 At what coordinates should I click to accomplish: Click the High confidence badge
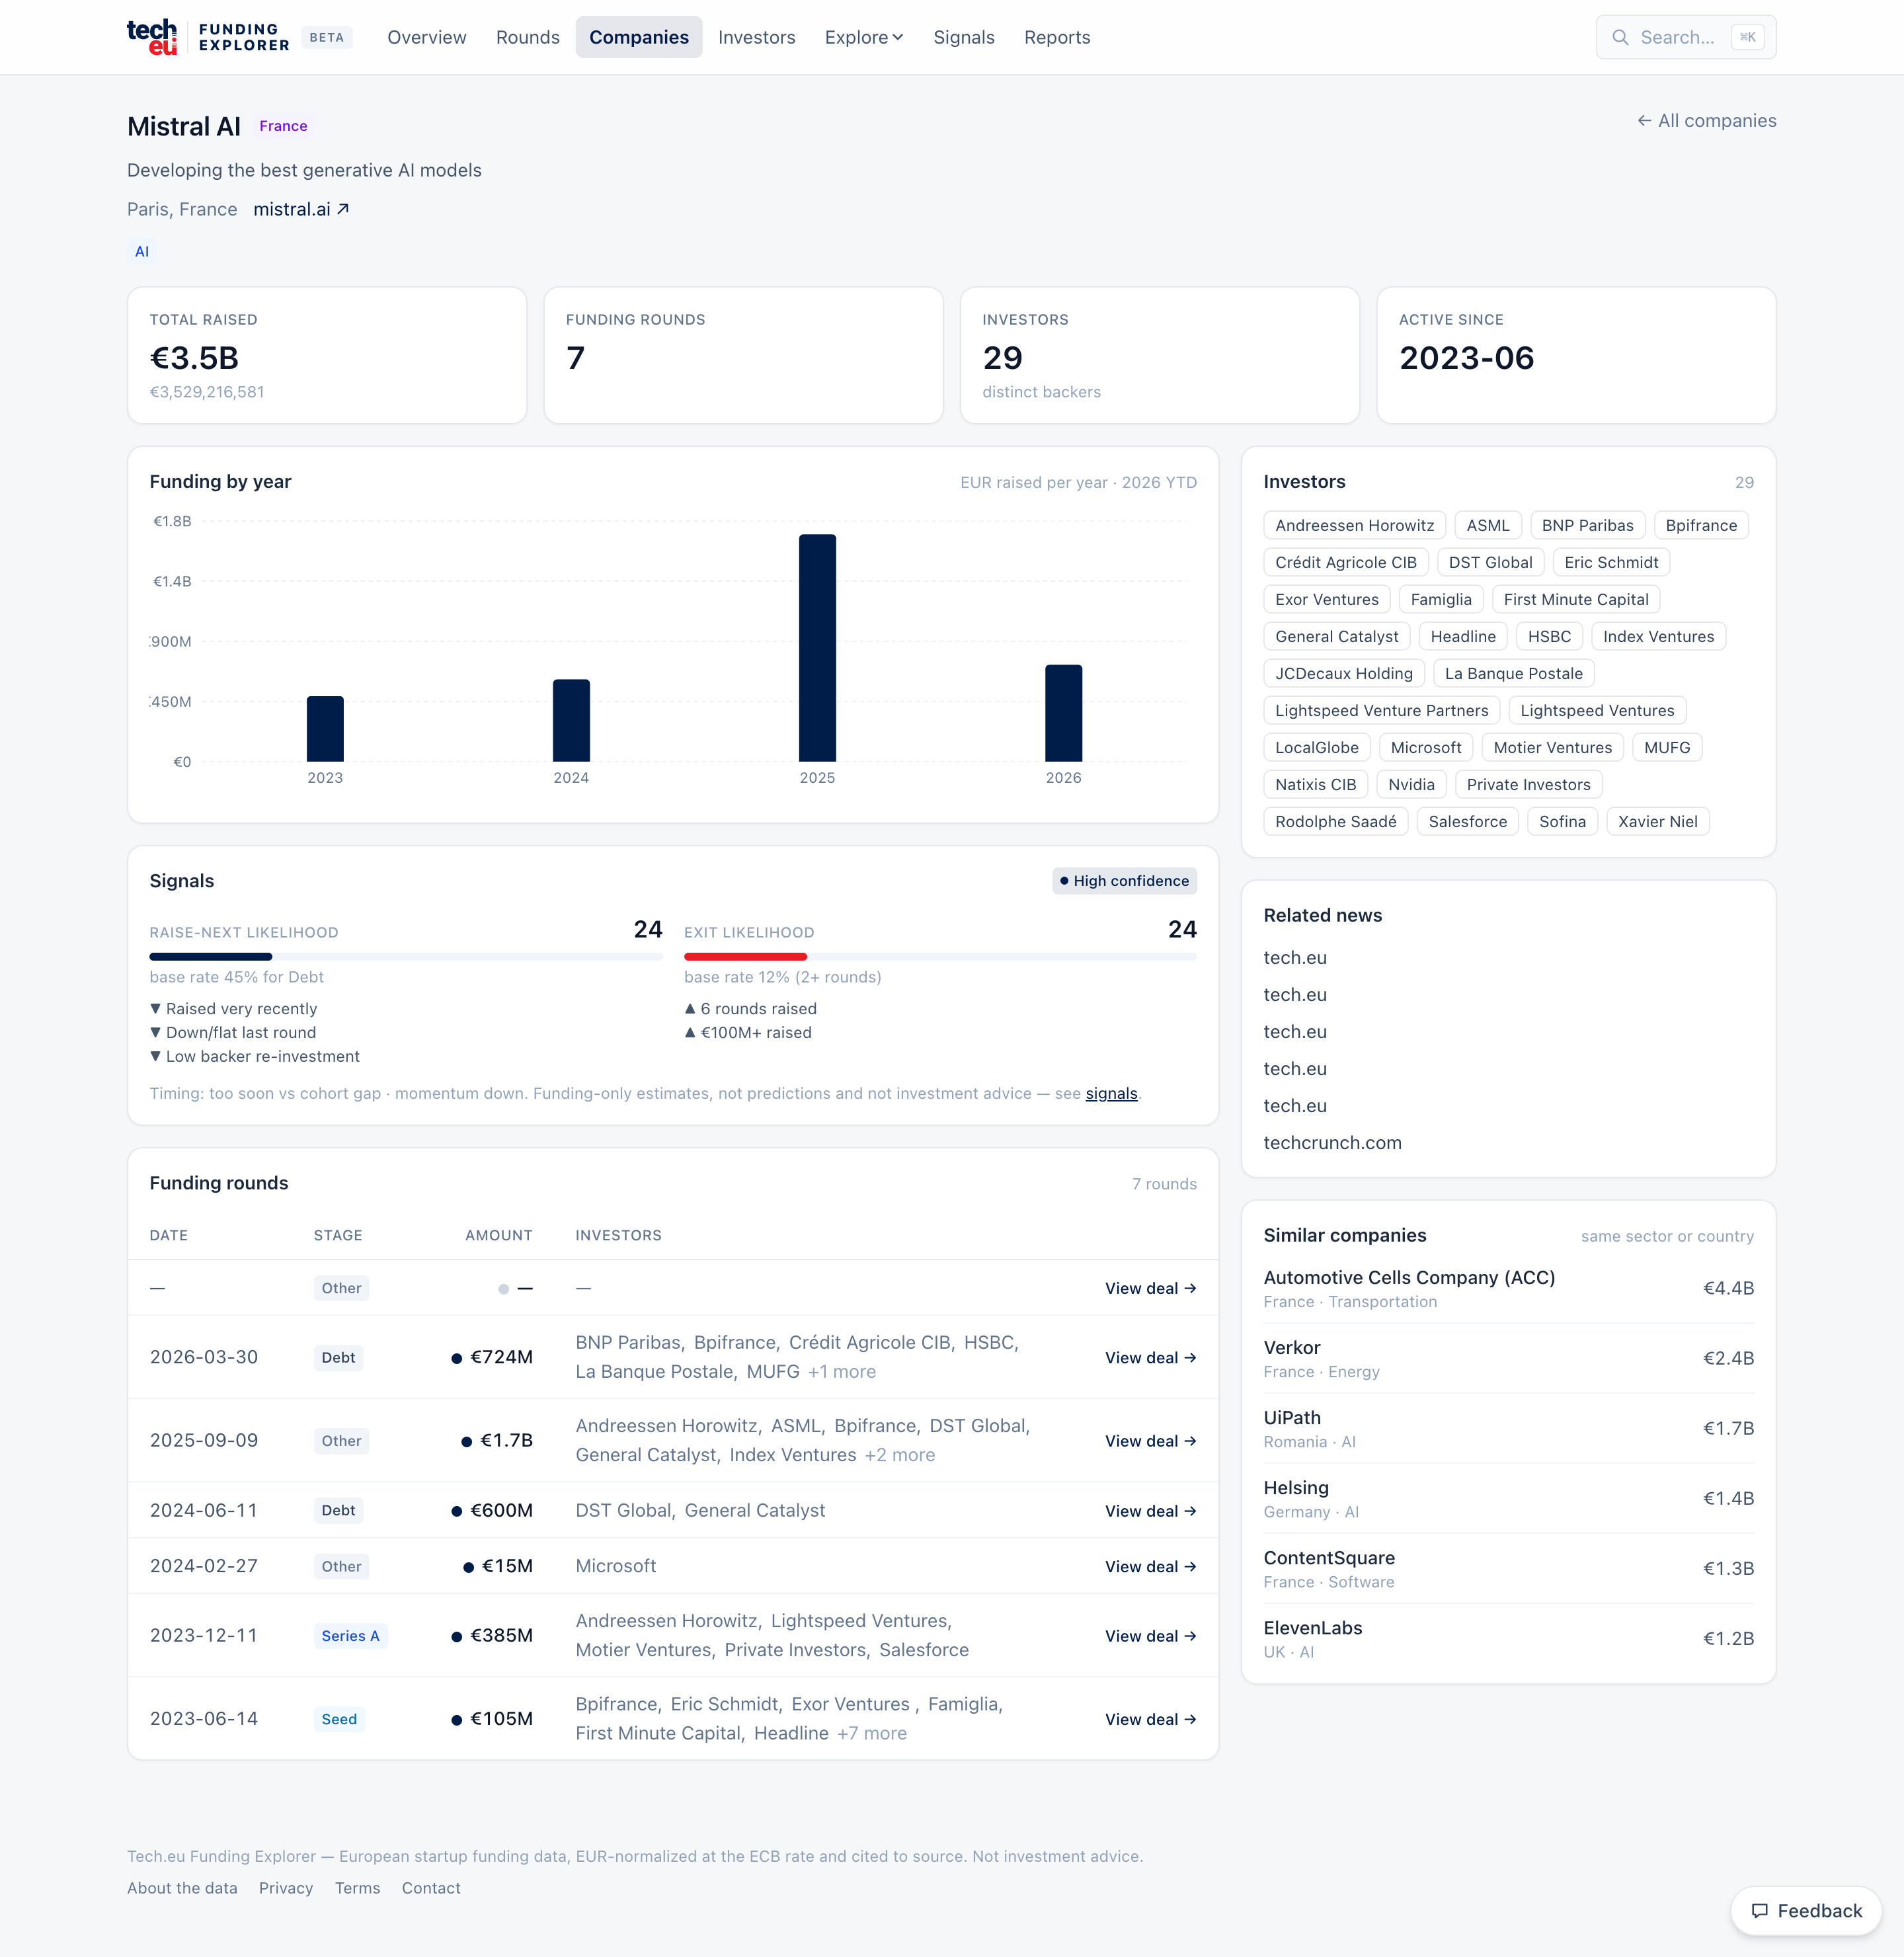pos(1124,881)
